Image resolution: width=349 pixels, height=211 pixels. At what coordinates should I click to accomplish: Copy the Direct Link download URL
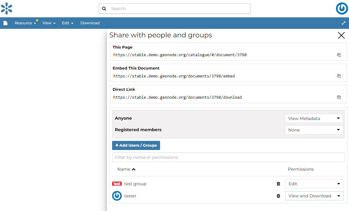pyautogui.click(x=339, y=97)
